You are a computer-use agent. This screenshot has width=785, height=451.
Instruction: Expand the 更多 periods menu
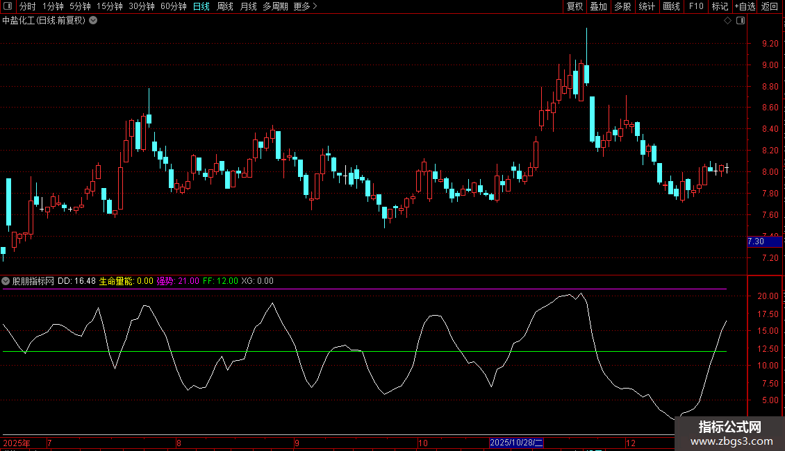pyautogui.click(x=306, y=6)
